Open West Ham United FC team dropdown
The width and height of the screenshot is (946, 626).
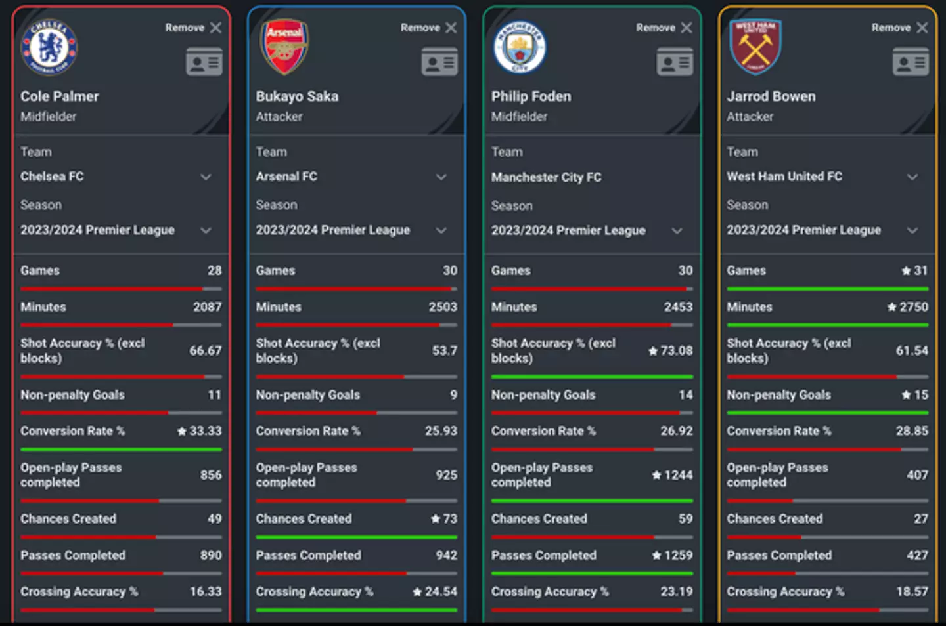(x=912, y=177)
